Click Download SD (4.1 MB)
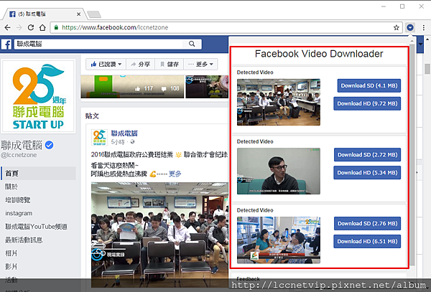This screenshot has width=431, height=292. tap(369, 85)
